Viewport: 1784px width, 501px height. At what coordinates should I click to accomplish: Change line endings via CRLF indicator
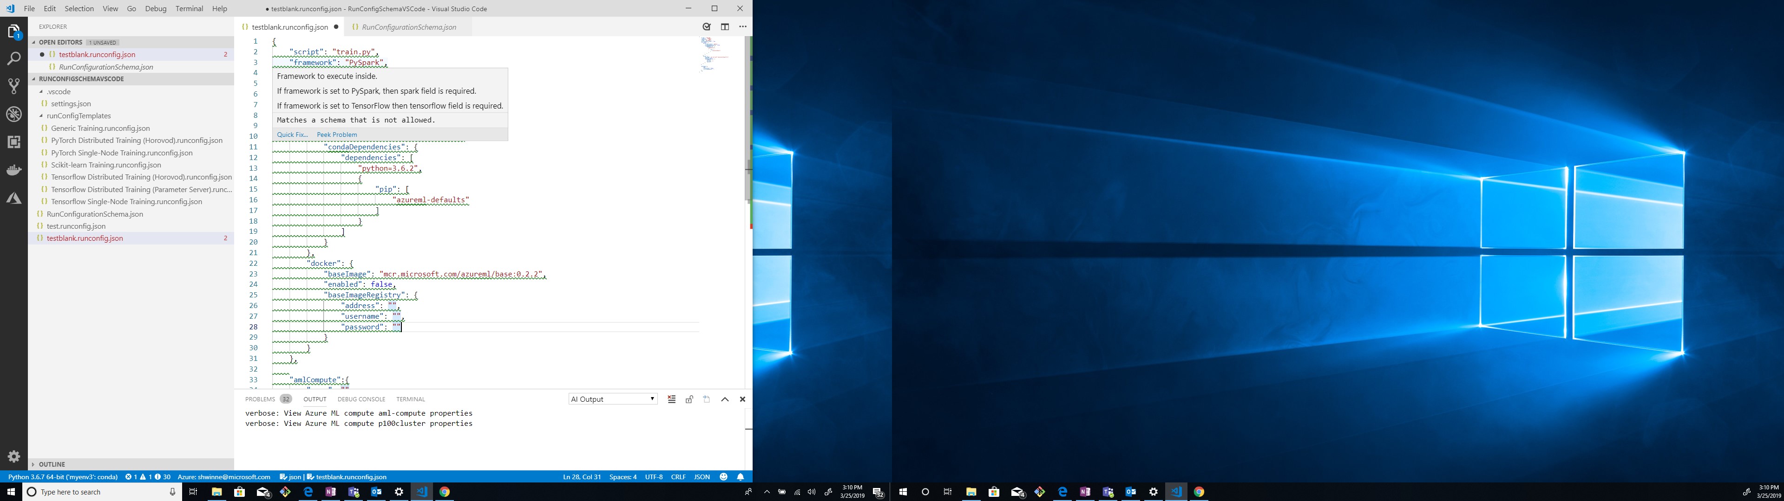[678, 477]
